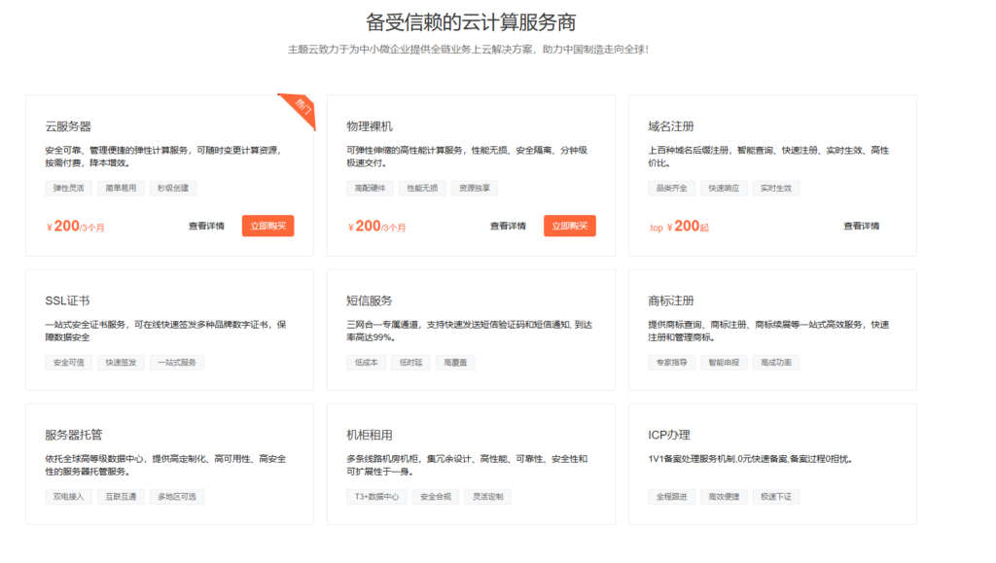Image resolution: width=996 pixels, height=563 pixels.
Task: Click the 资源独享 tag
Action: click(x=474, y=188)
